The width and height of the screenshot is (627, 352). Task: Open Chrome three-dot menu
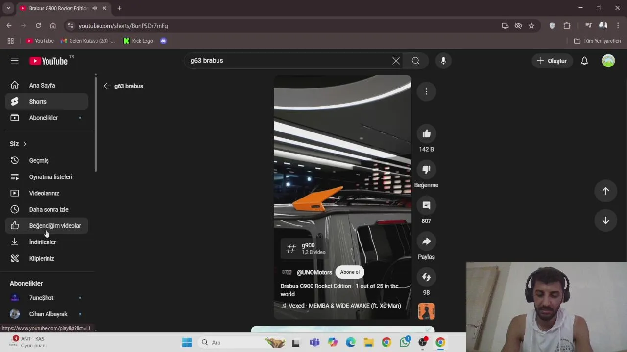tap(618, 26)
